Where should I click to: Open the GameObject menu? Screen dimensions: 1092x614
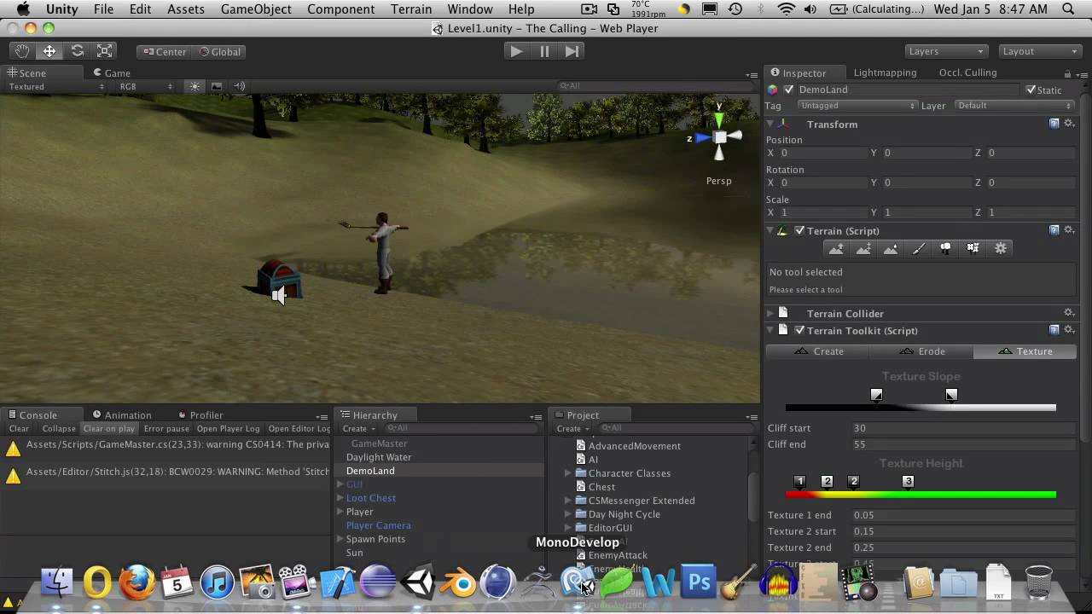click(x=256, y=9)
